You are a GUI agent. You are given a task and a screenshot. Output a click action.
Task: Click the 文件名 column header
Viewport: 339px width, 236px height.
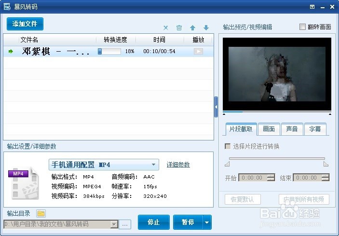pyautogui.click(x=29, y=40)
